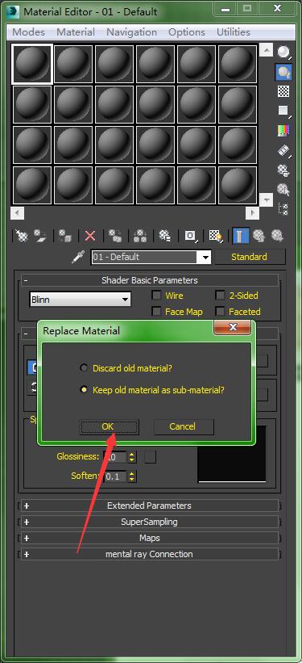Click Get Material icon in toolbar

point(21,236)
